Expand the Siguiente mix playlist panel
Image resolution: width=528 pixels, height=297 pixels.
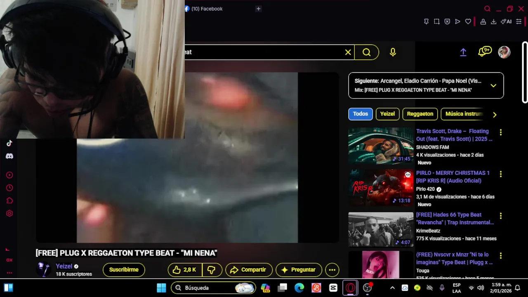click(x=493, y=85)
